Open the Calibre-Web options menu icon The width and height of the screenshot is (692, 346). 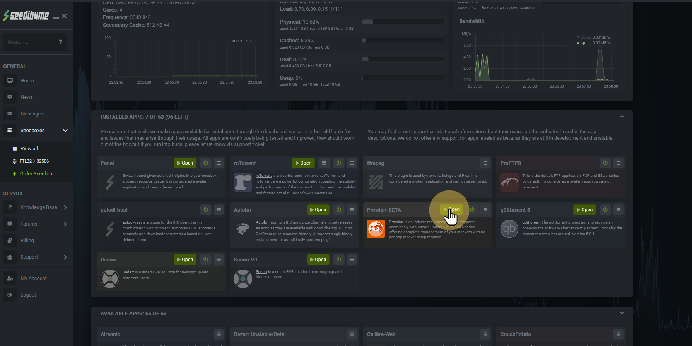[x=485, y=334]
